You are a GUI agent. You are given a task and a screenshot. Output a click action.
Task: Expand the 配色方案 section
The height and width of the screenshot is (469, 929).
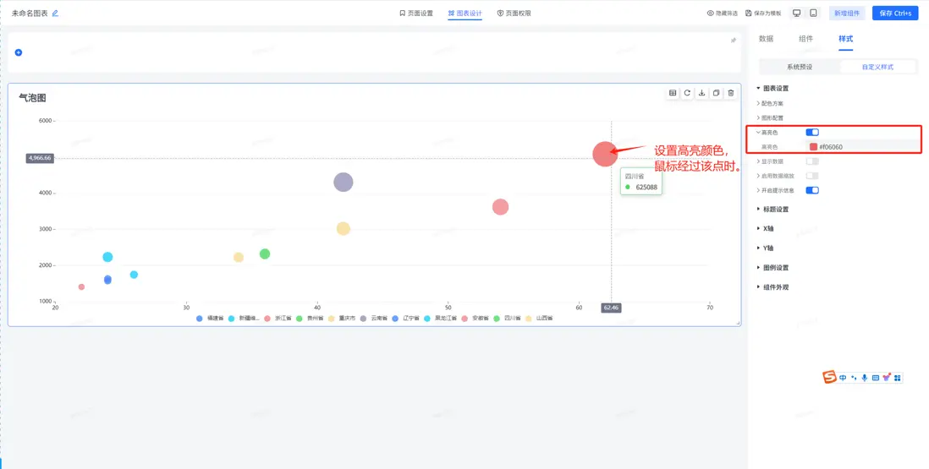point(770,103)
